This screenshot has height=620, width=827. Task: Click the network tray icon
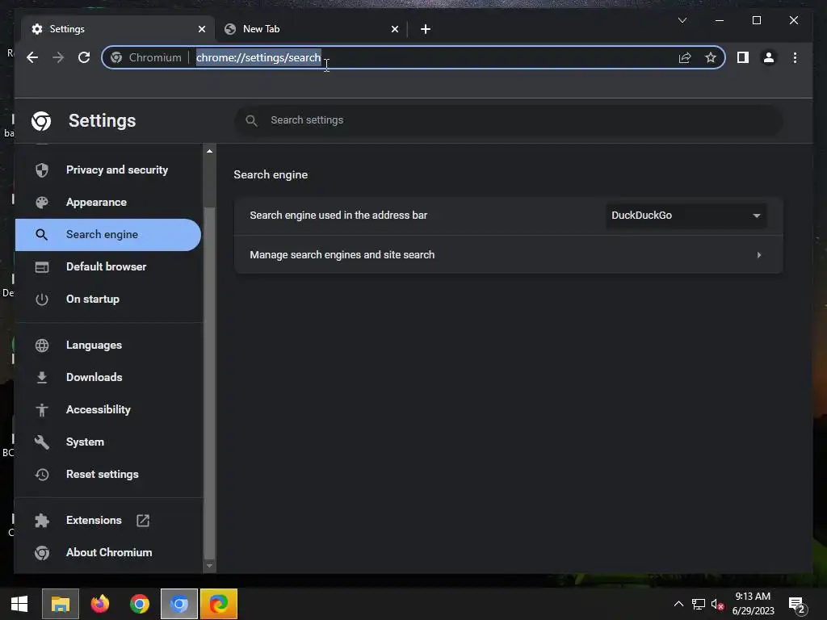click(699, 604)
